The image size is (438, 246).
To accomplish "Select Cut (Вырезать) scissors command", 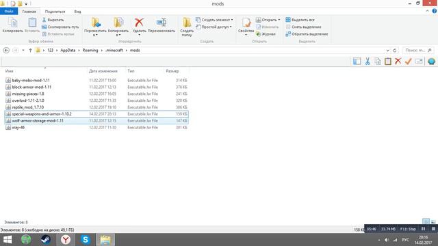I will 53,20.
